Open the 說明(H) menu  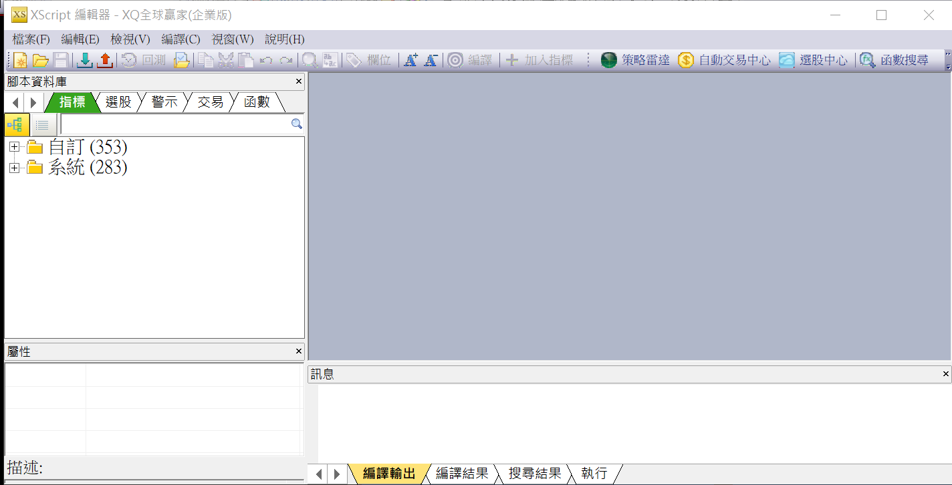pyautogui.click(x=285, y=39)
